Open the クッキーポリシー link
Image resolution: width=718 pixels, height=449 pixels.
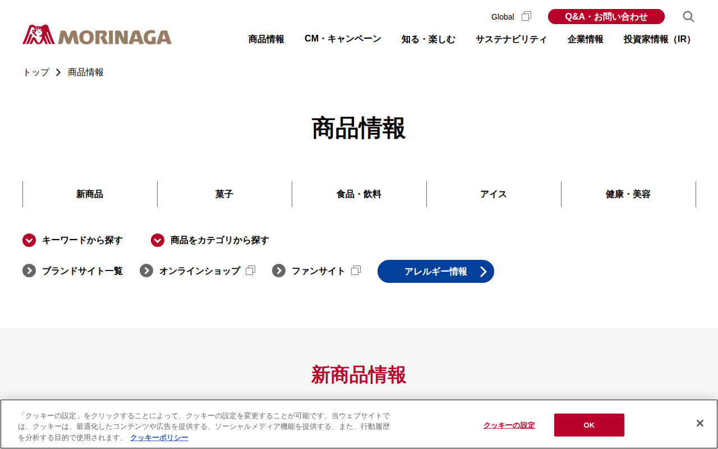(159, 438)
